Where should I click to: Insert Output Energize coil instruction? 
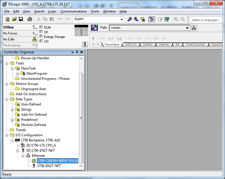click(x=147, y=39)
